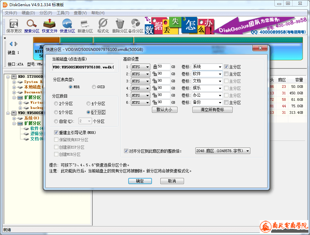Screen dimensions: 310x235
Task: Go to next disk with right arrow
Action: point(16,44)
